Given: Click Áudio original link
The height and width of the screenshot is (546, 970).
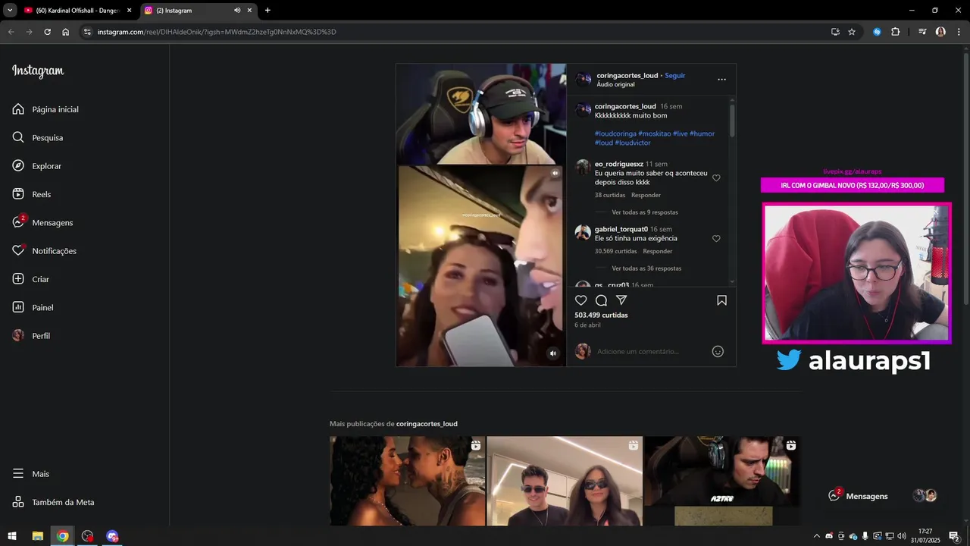Looking at the screenshot, I should [x=615, y=85].
